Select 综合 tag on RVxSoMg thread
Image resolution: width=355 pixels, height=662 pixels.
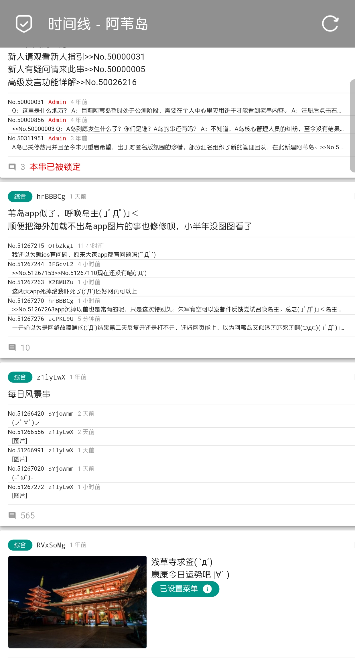point(20,545)
